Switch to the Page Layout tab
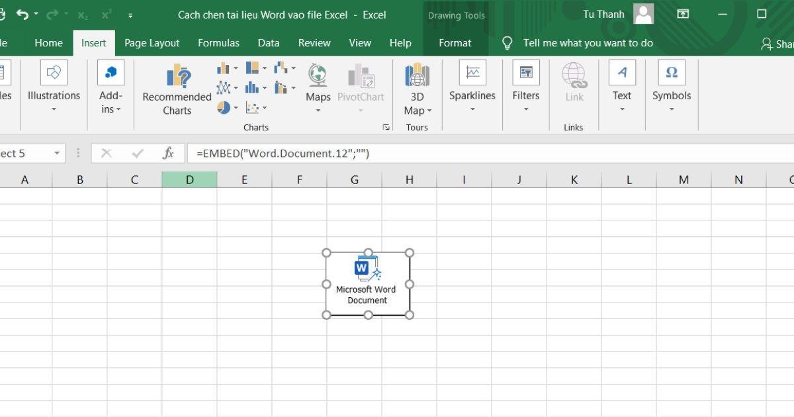794x417 pixels. 152,42
